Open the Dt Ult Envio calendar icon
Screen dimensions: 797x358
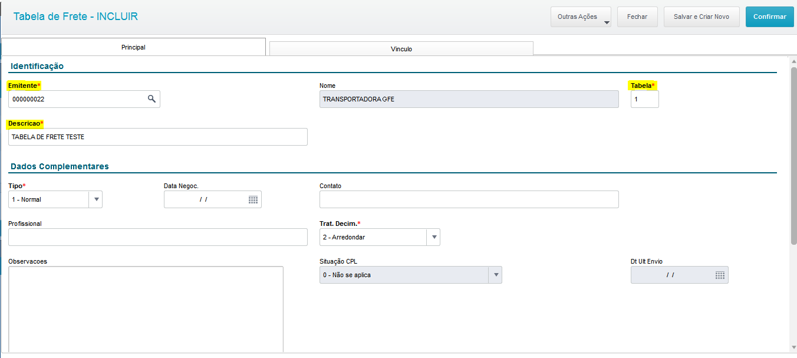pos(720,275)
